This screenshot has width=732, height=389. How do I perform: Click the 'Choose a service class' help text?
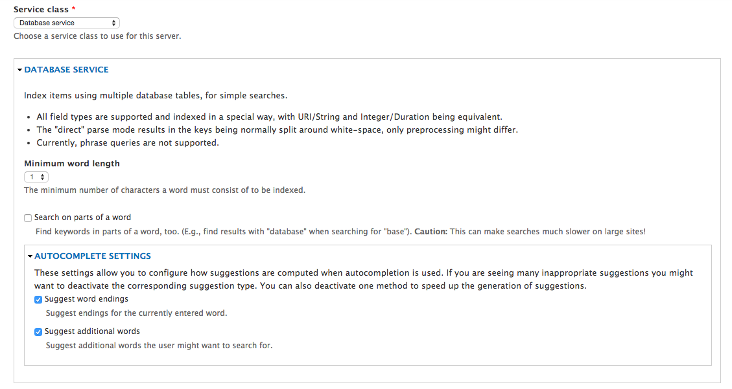[x=97, y=36]
